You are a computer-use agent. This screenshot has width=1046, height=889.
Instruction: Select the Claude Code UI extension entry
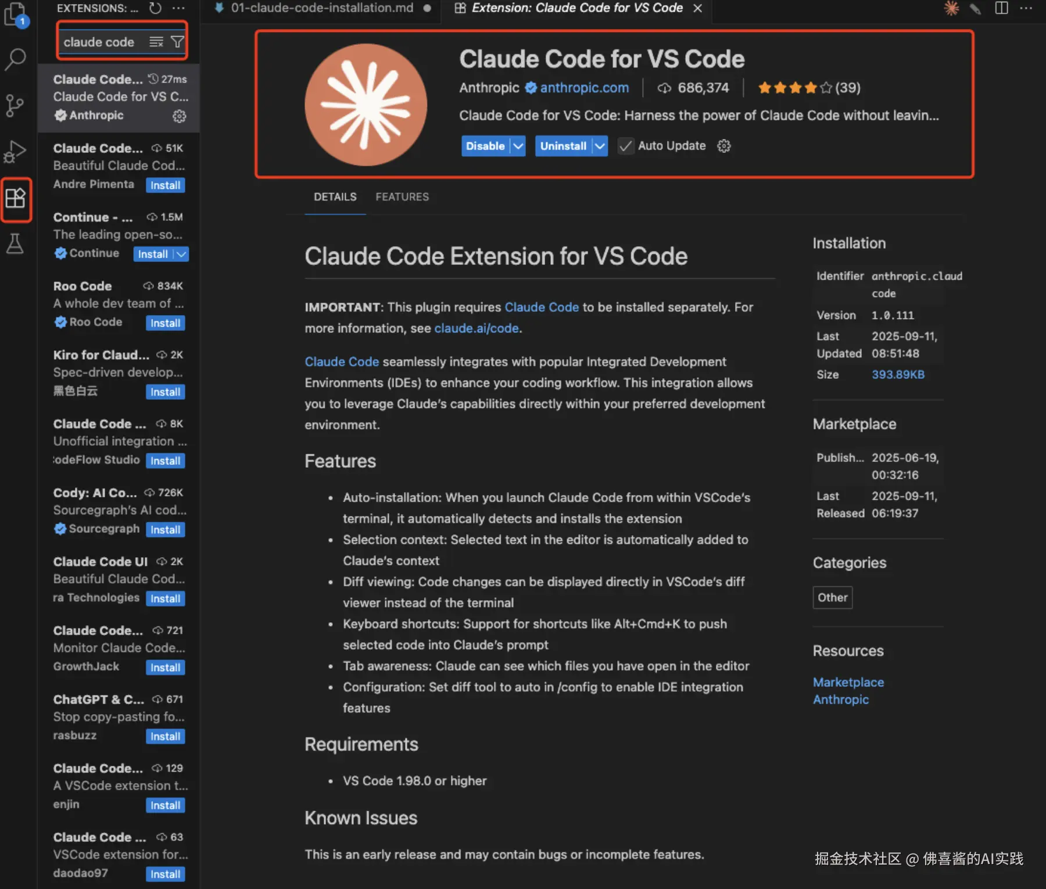click(x=119, y=580)
